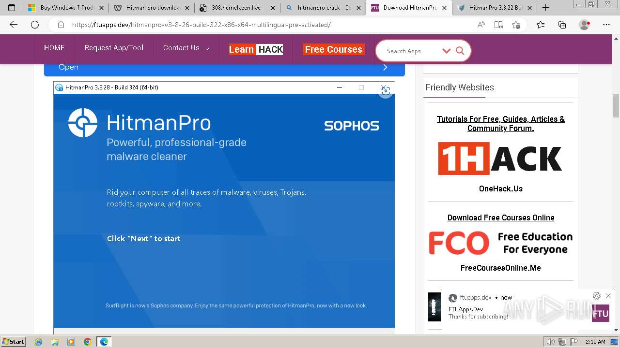Viewport: 620px width, 348px height.
Task: Click the address bar URL
Action: (x=201, y=25)
